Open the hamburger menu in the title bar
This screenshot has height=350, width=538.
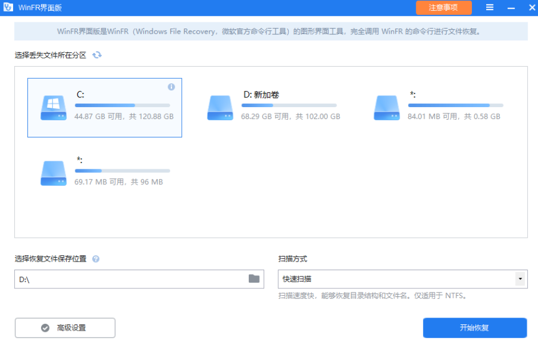tap(490, 7)
